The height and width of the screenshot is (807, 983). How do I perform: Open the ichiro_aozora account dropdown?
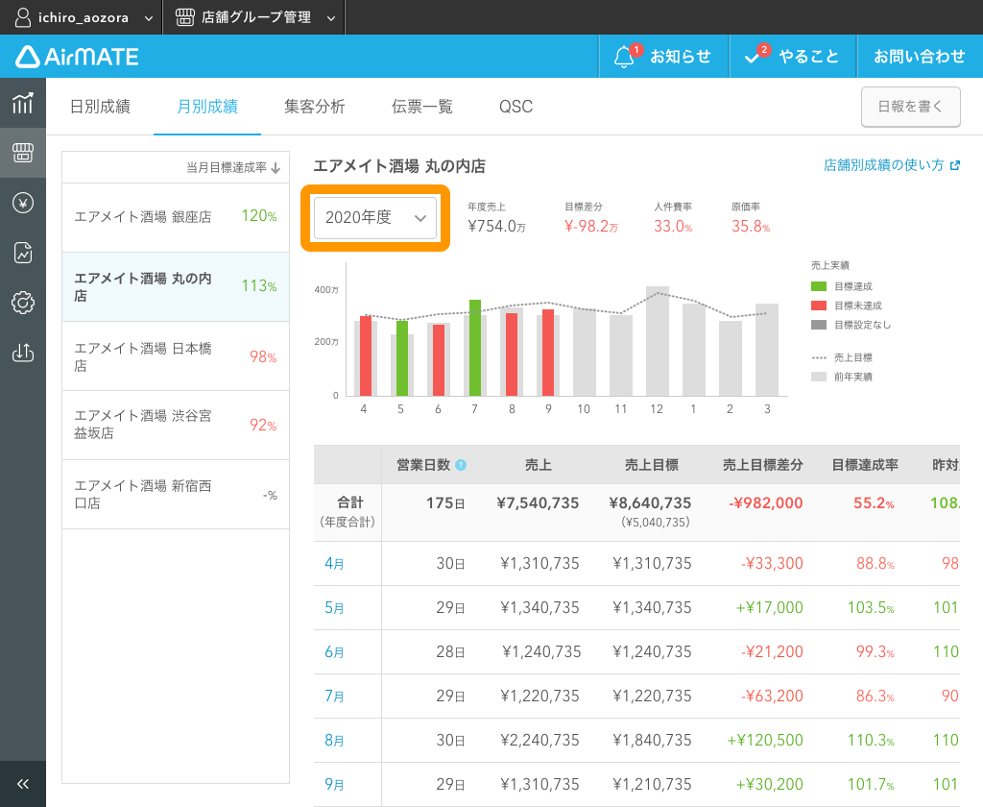click(84, 17)
